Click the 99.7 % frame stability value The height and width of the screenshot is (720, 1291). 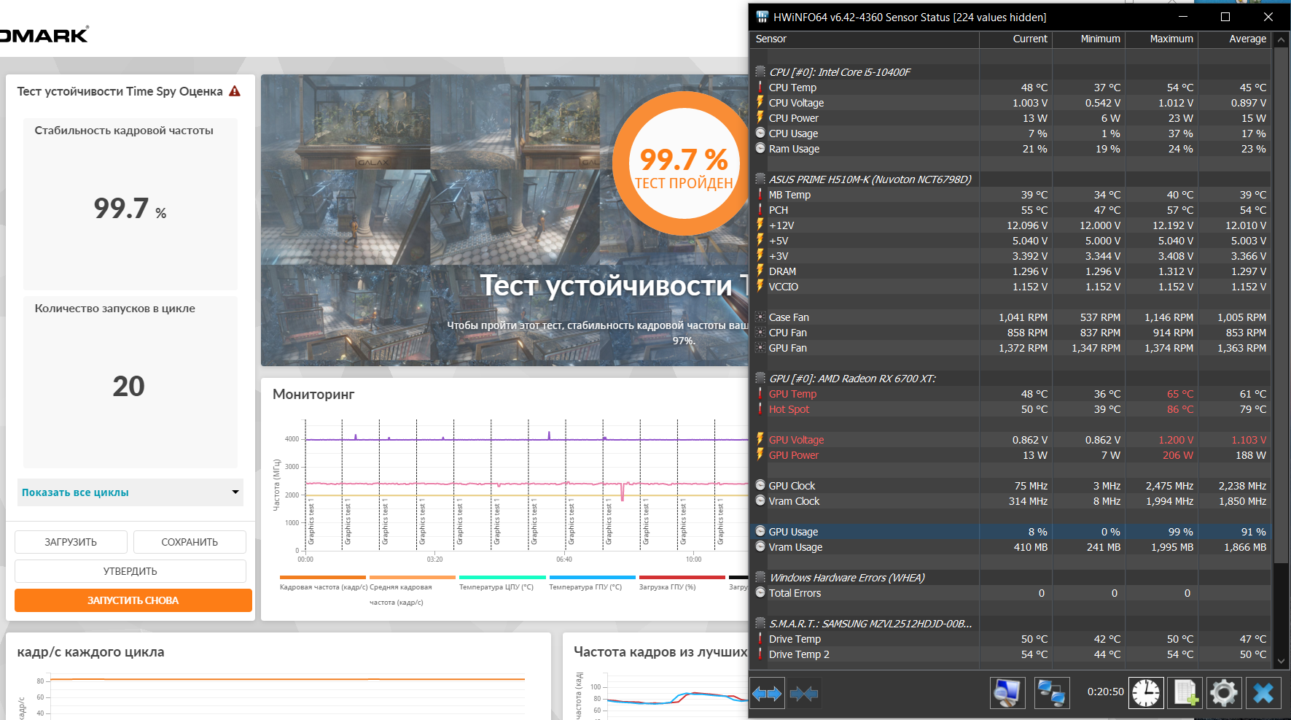130,209
